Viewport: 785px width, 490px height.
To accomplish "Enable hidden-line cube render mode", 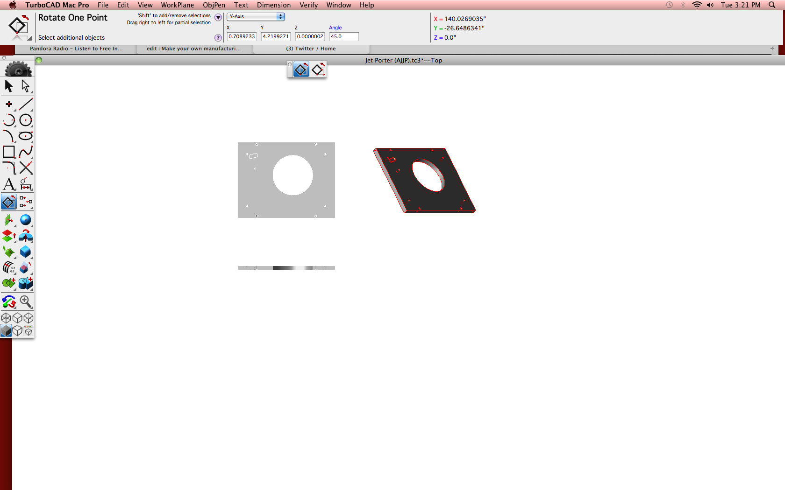I will [17, 331].
